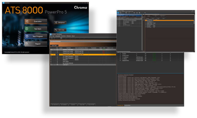The image size is (197, 118).
Task: Select the SequenceNo variable row
Action: (150, 56)
